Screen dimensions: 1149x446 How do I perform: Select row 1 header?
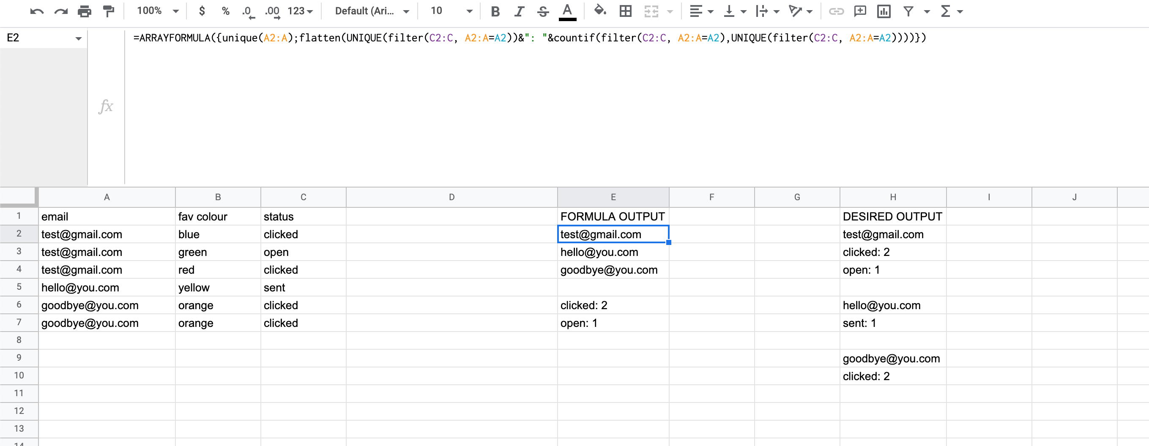(19, 216)
